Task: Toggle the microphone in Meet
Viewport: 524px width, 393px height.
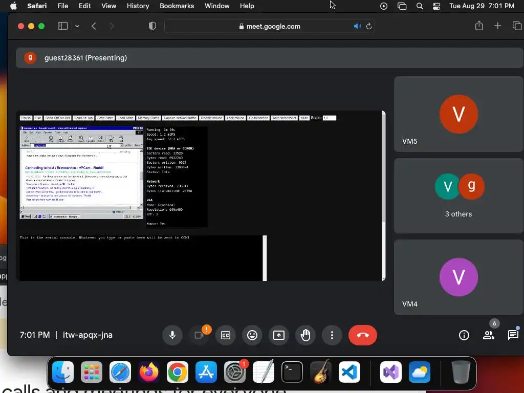Action: [x=172, y=335]
